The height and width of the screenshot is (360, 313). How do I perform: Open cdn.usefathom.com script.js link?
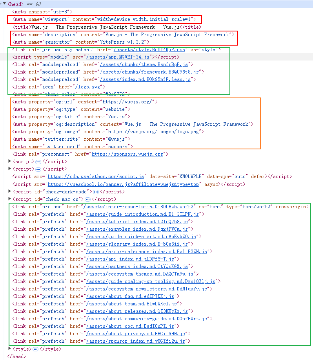tap(96, 176)
